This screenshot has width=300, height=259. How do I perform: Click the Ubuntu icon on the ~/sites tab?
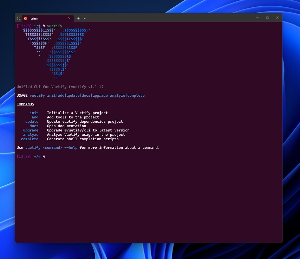(x=25, y=18)
